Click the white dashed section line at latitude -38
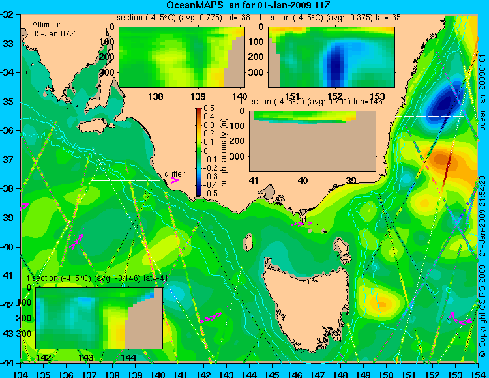 125,180
